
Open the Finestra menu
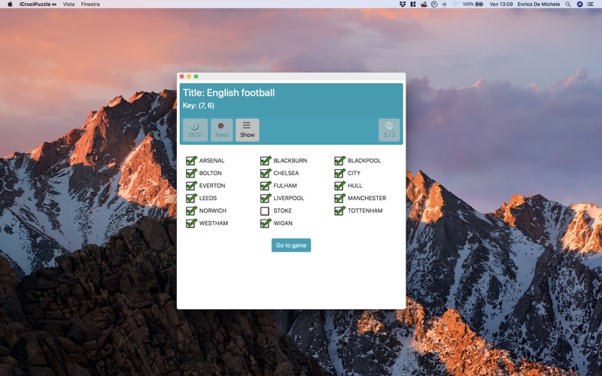[90, 5]
